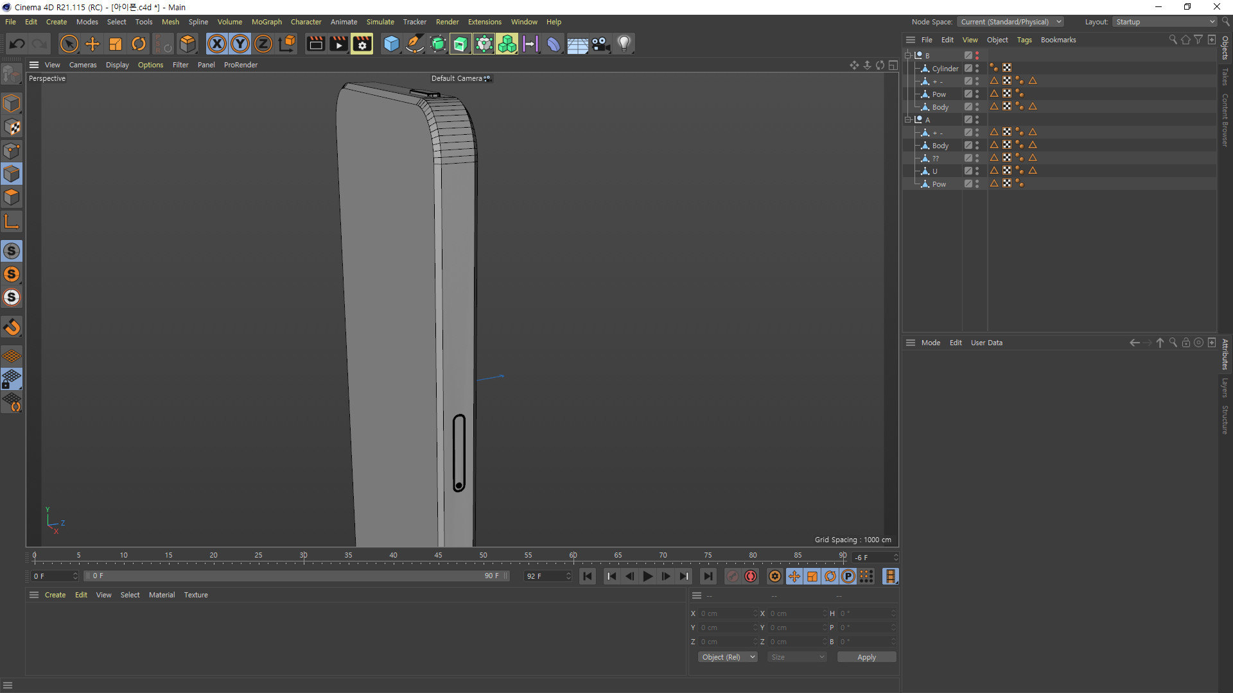Click frame 45 on the timeline ruler
This screenshot has width=1233, height=693.
(x=438, y=556)
